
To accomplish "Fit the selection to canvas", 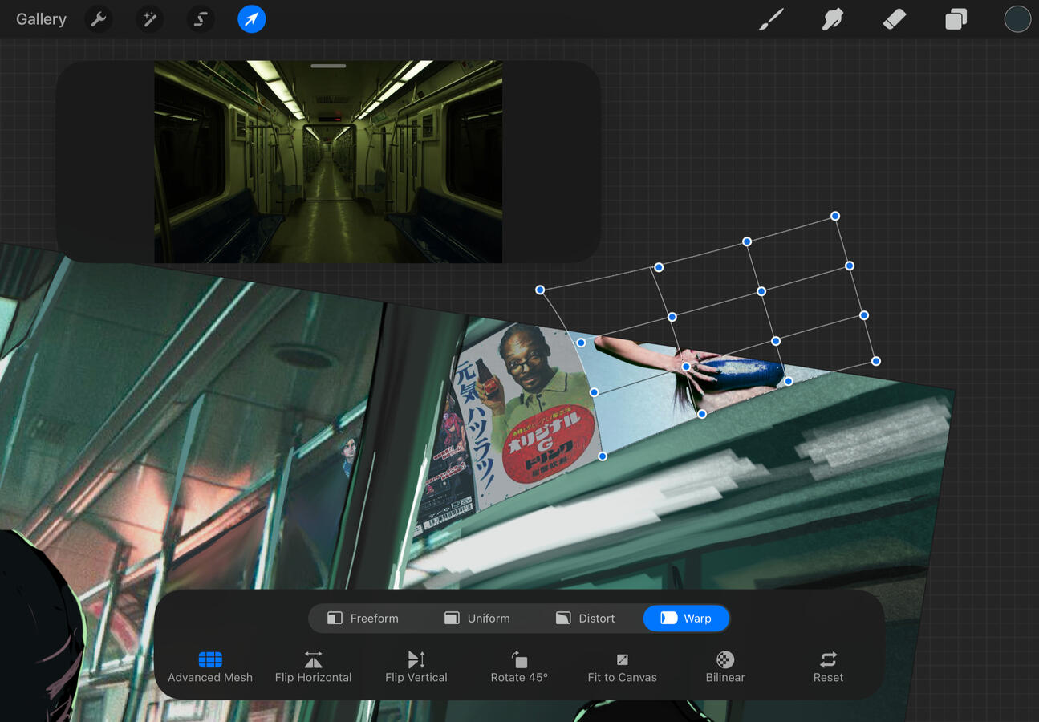I will pyautogui.click(x=623, y=667).
